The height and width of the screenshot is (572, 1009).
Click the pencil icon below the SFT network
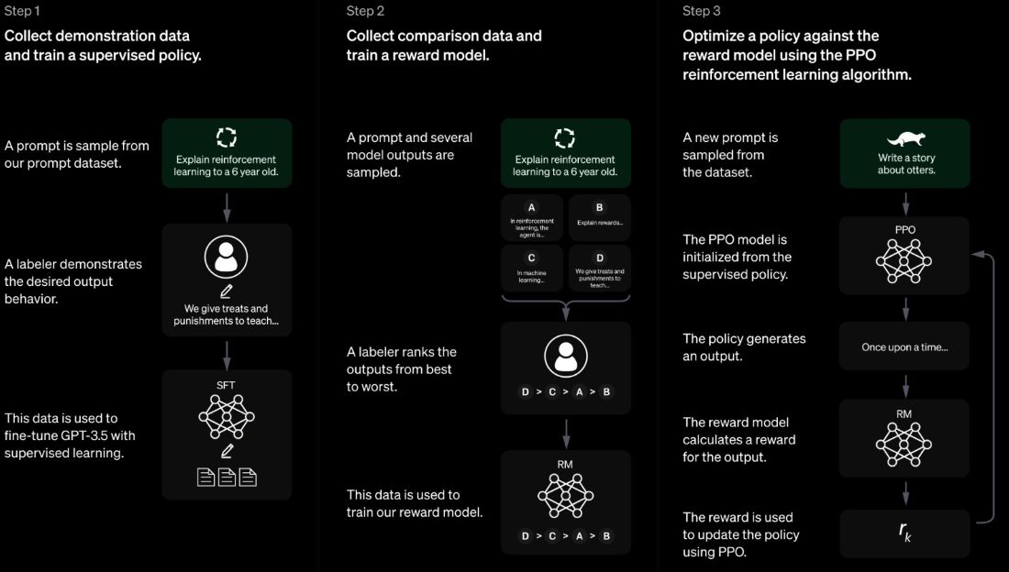tap(227, 451)
